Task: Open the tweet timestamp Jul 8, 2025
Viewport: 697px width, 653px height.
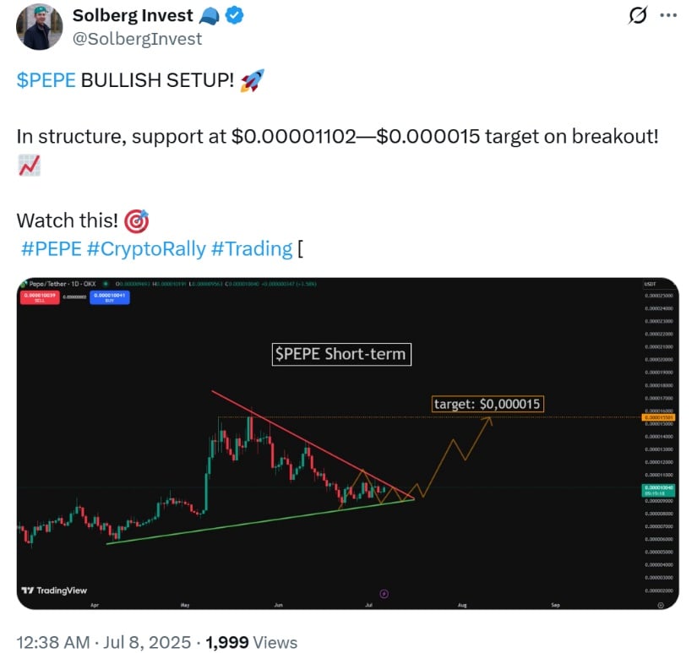Action: click(x=147, y=642)
